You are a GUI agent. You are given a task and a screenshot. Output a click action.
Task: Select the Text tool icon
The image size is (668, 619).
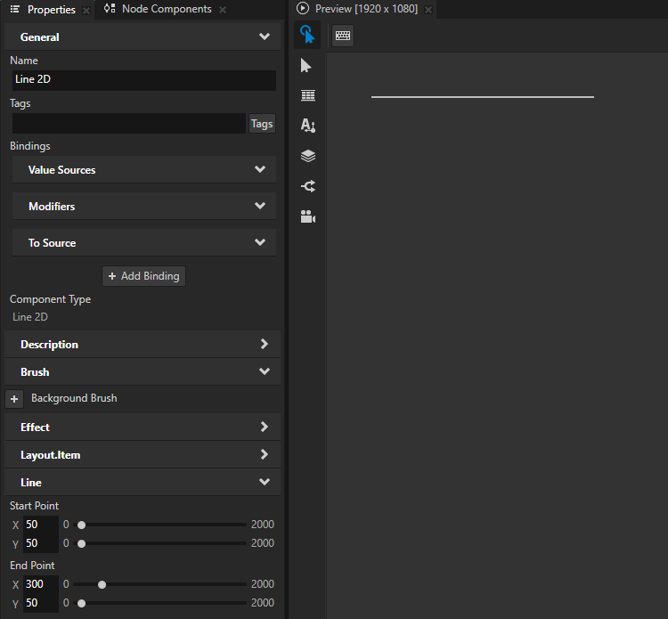coord(307,126)
